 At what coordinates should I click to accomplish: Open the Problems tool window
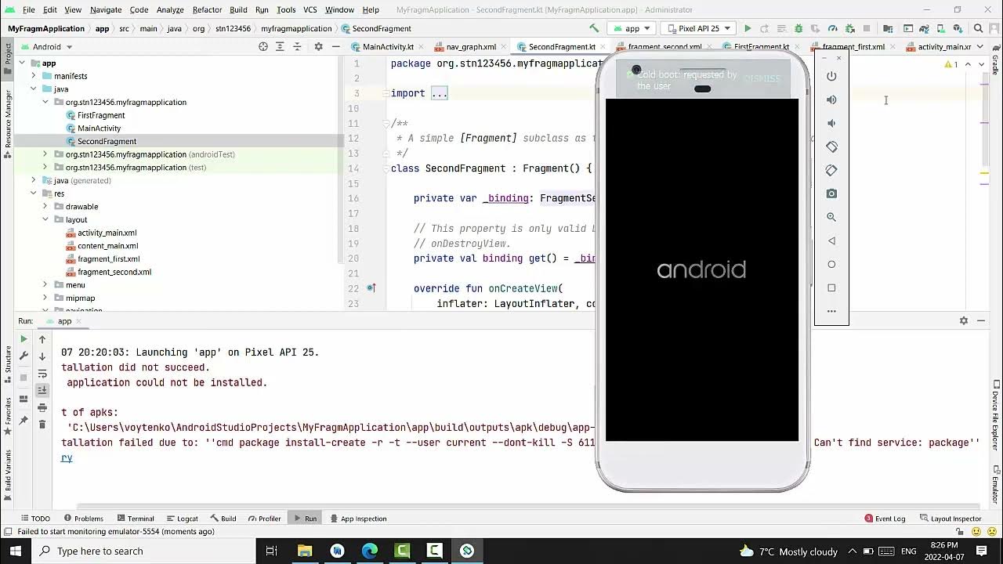83,519
